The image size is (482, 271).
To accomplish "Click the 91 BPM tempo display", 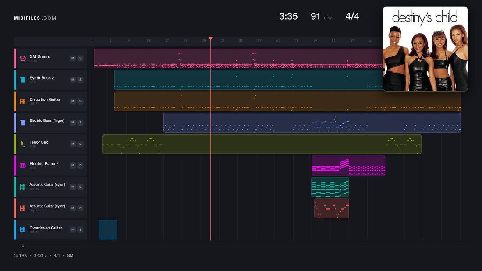I will pyautogui.click(x=322, y=16).
